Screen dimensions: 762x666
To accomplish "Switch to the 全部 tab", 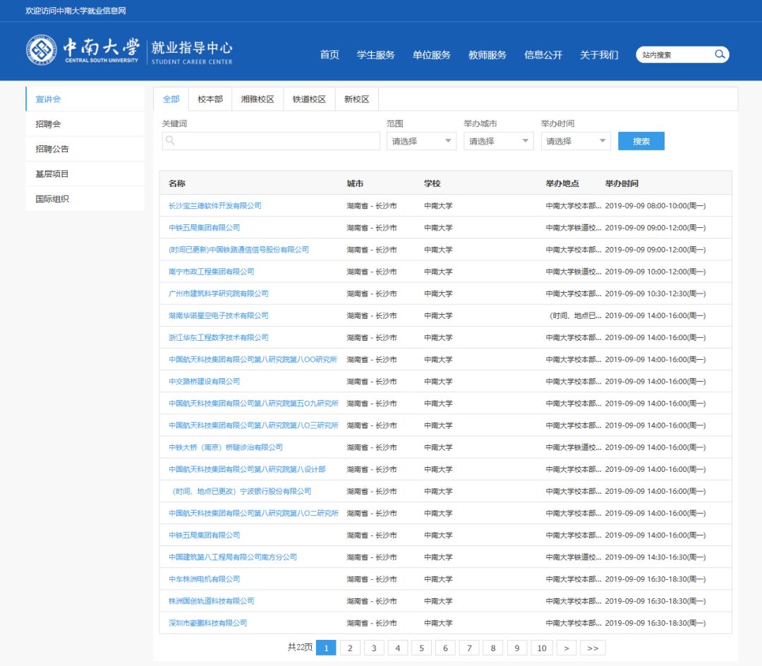I will pos(171,99).
